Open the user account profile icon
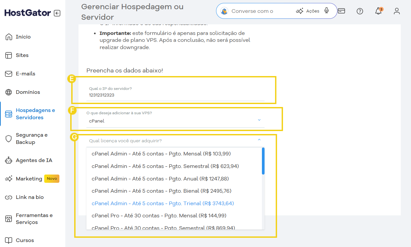This screenshot has height=247, width=411. click(x=397, y=11)
